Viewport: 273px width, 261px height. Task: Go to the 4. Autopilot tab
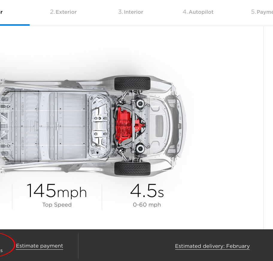(198, 12)
